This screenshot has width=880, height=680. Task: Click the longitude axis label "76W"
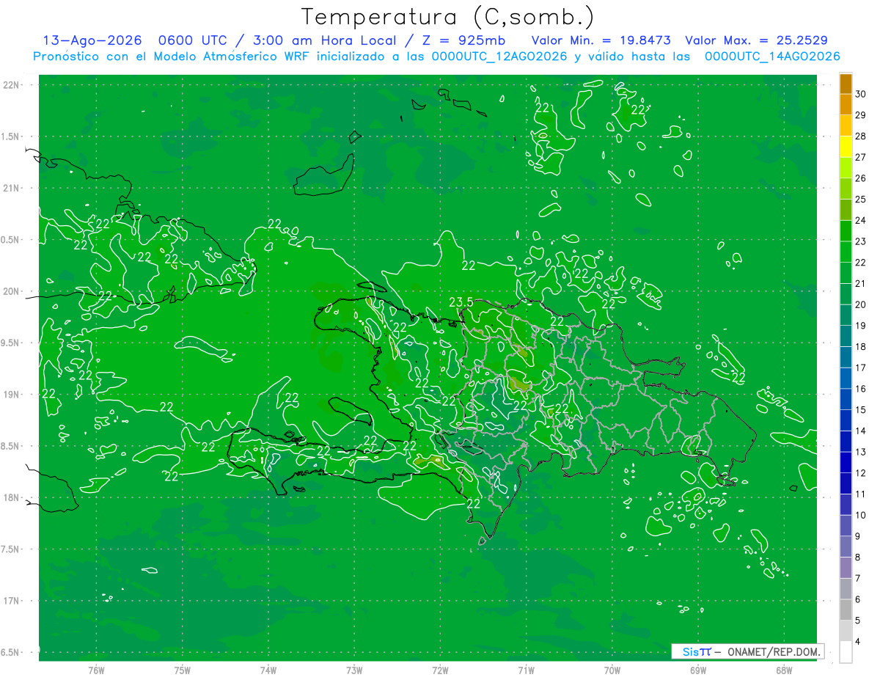point(96,670)
